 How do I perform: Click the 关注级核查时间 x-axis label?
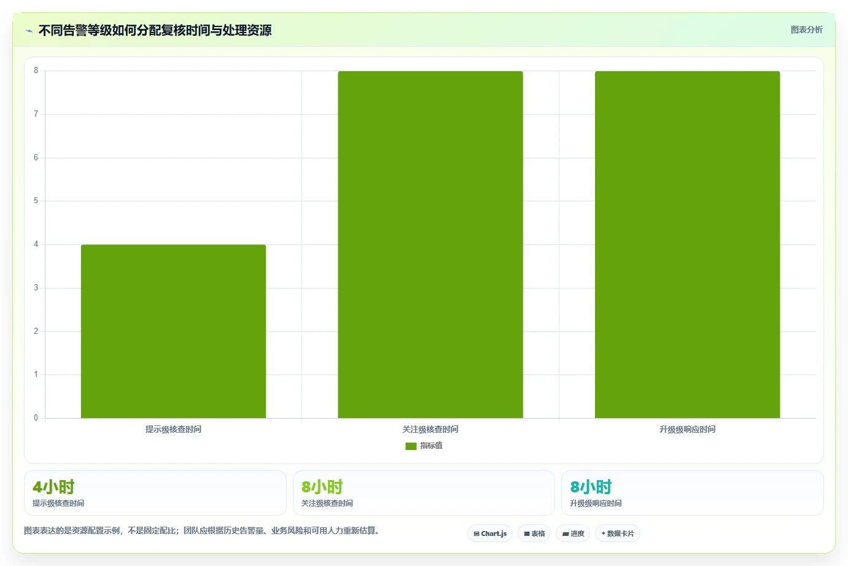[x=430, y=429]
